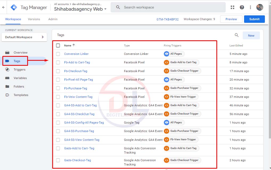Check the Fb-Pixel-All Page-Tag checkbox
The image size is (271, 170).
coord(58,80)
